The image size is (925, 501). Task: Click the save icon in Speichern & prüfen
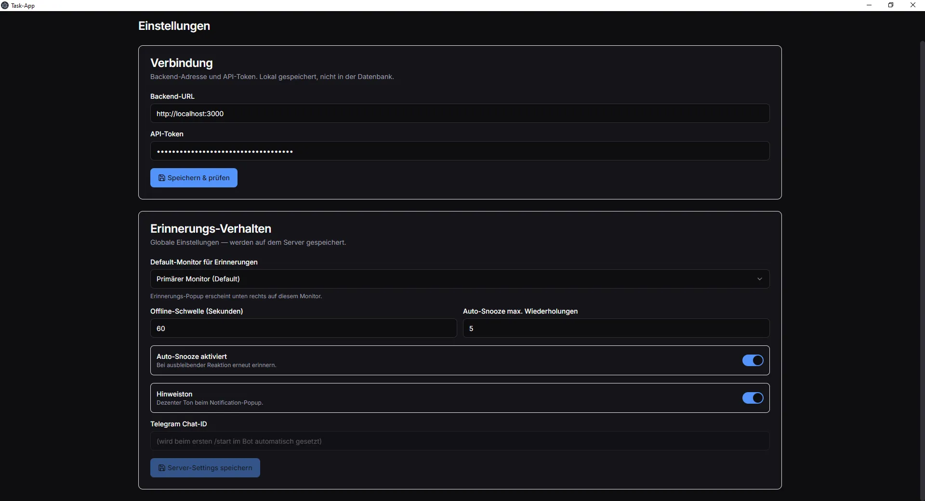[x=162, y=178]
